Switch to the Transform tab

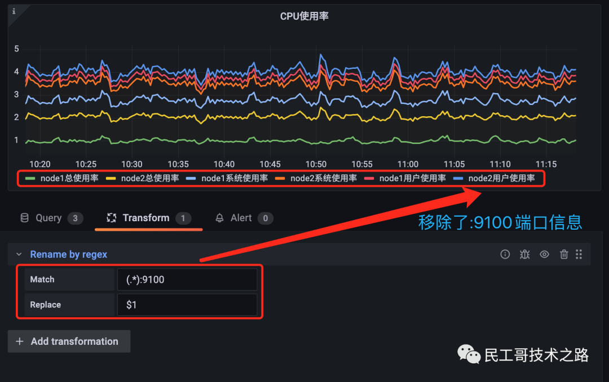tap(149, 218)
